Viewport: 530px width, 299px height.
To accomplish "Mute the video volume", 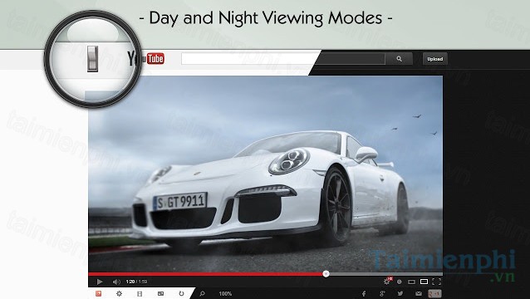I will tap(116, 282).
